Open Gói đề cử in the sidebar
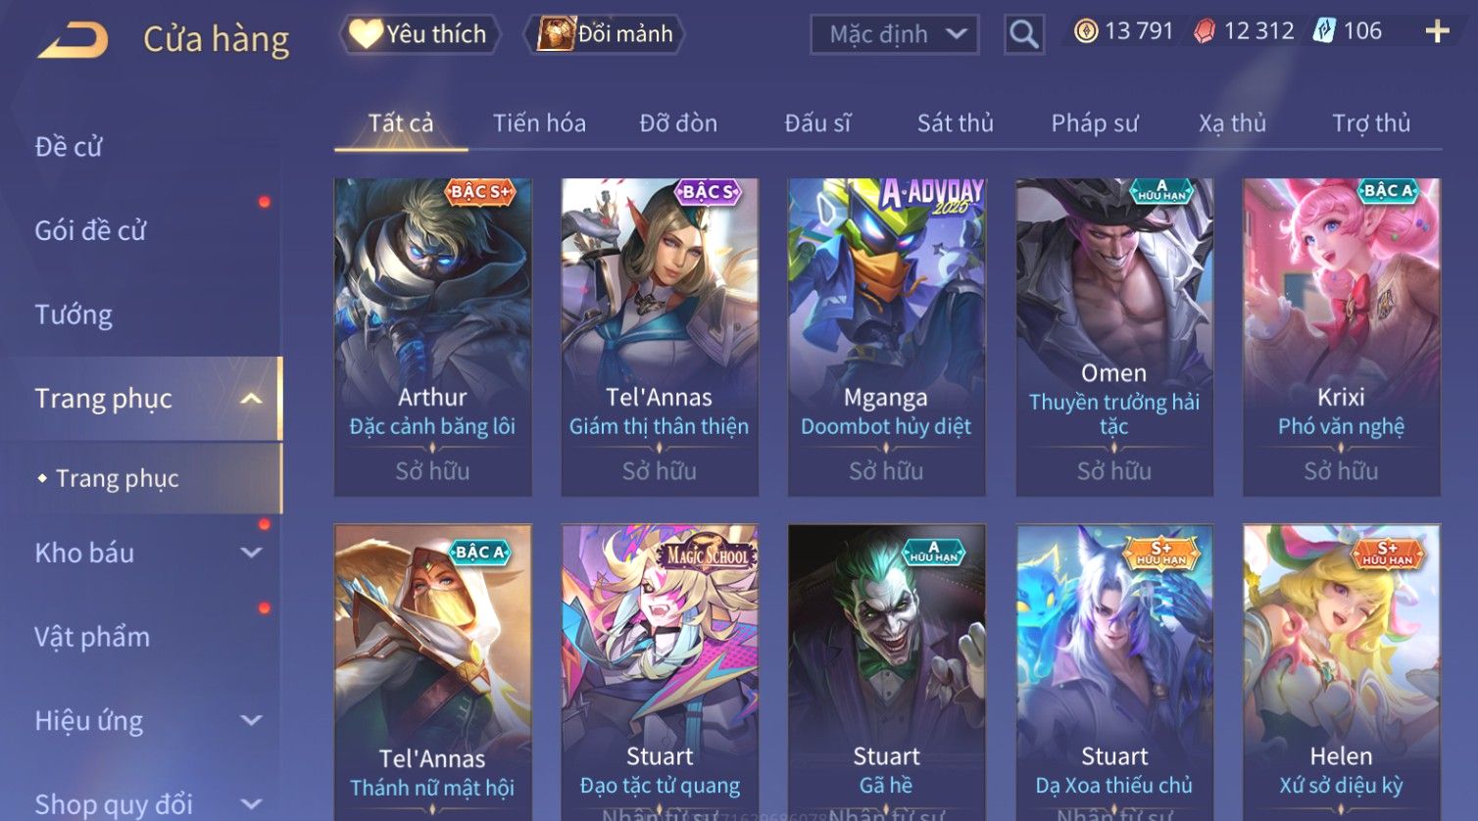1478x821 pixels. 90,230
